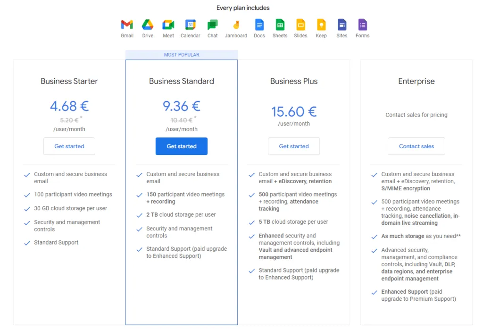483x331 pixels.
Task: Click the Gmail icon
Action: click(127, 25)
